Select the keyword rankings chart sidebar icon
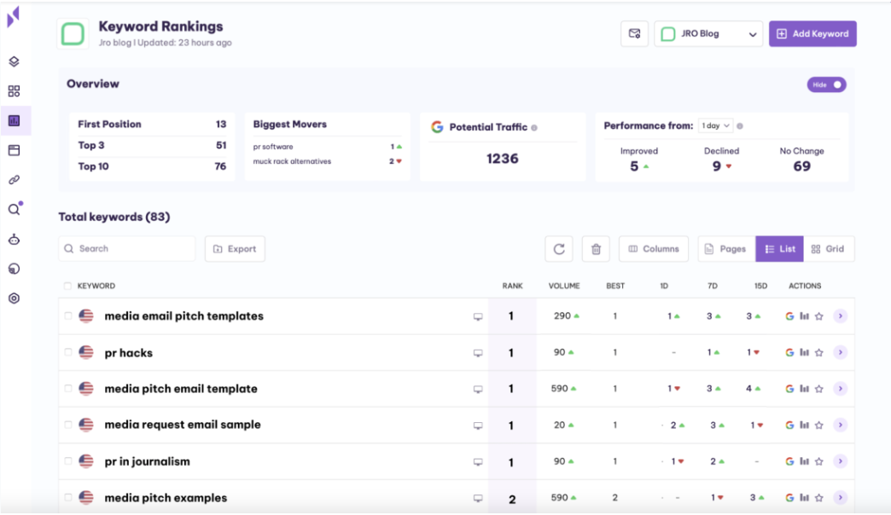The image size is (891, 515). (x=15, y=120)
